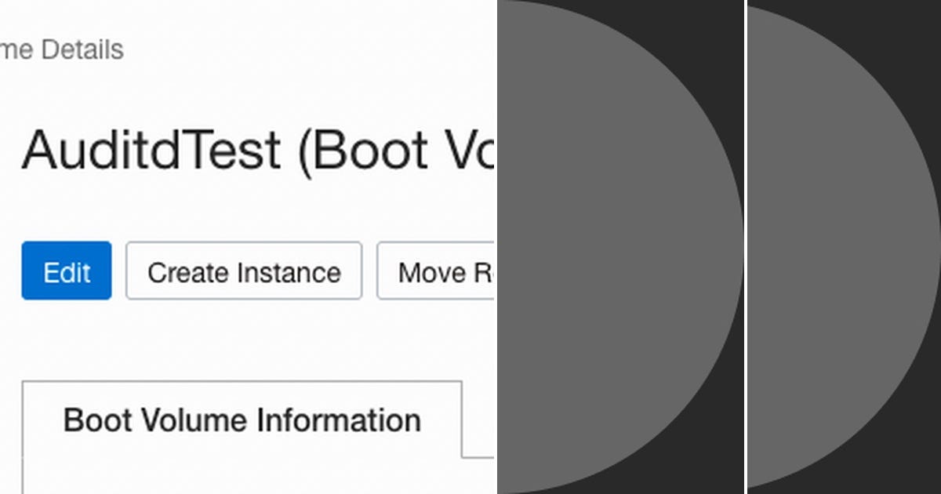Navigate back via the Details breadcrumb
The height and width of the screenshot is (494, 941).
point(63,49)
